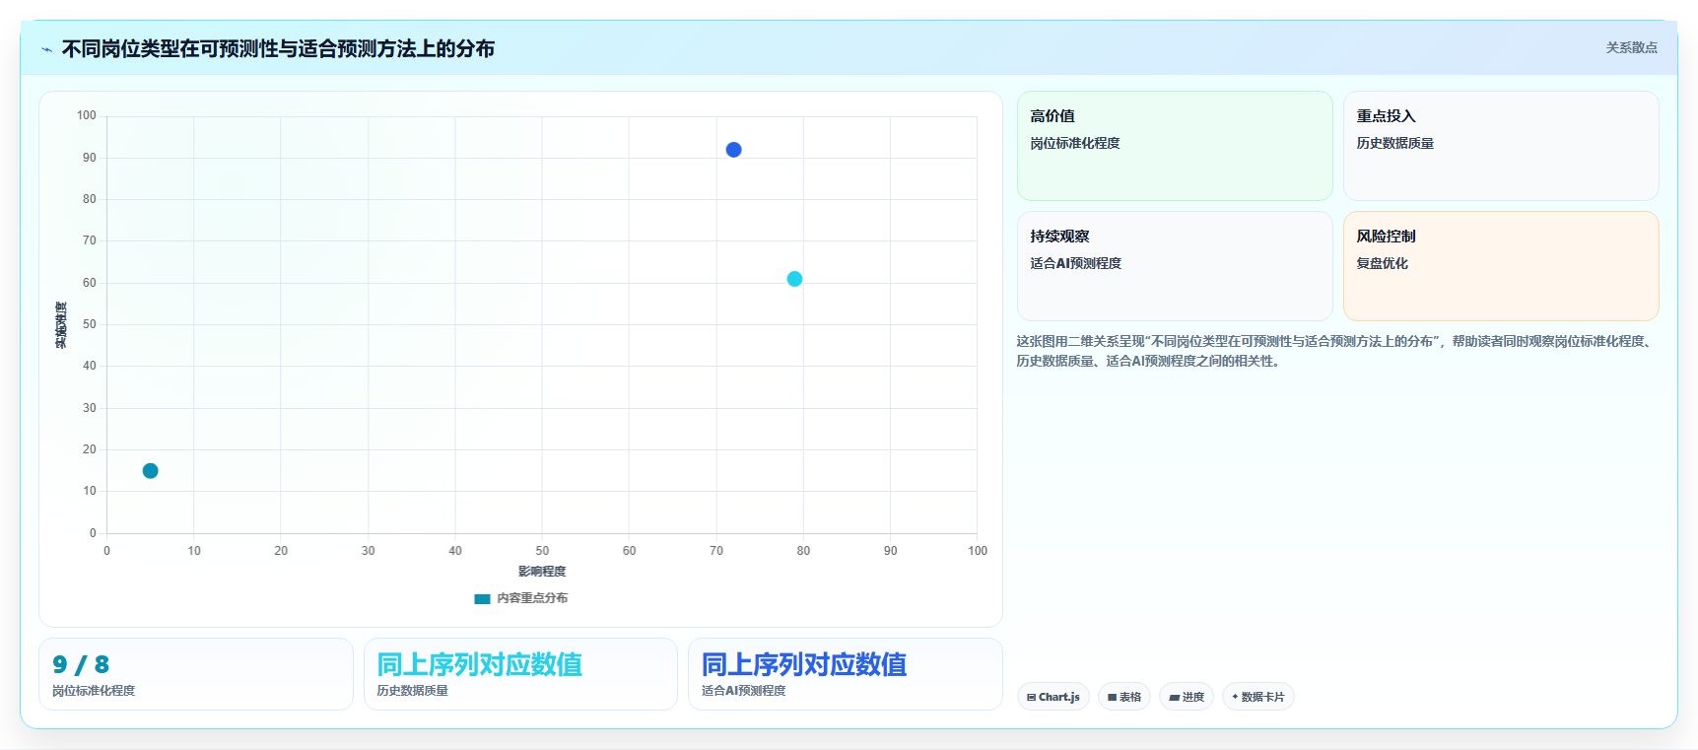1698x750 pixels.
Task: Click the y-axis tick label 100
Action: pos(87,115)
